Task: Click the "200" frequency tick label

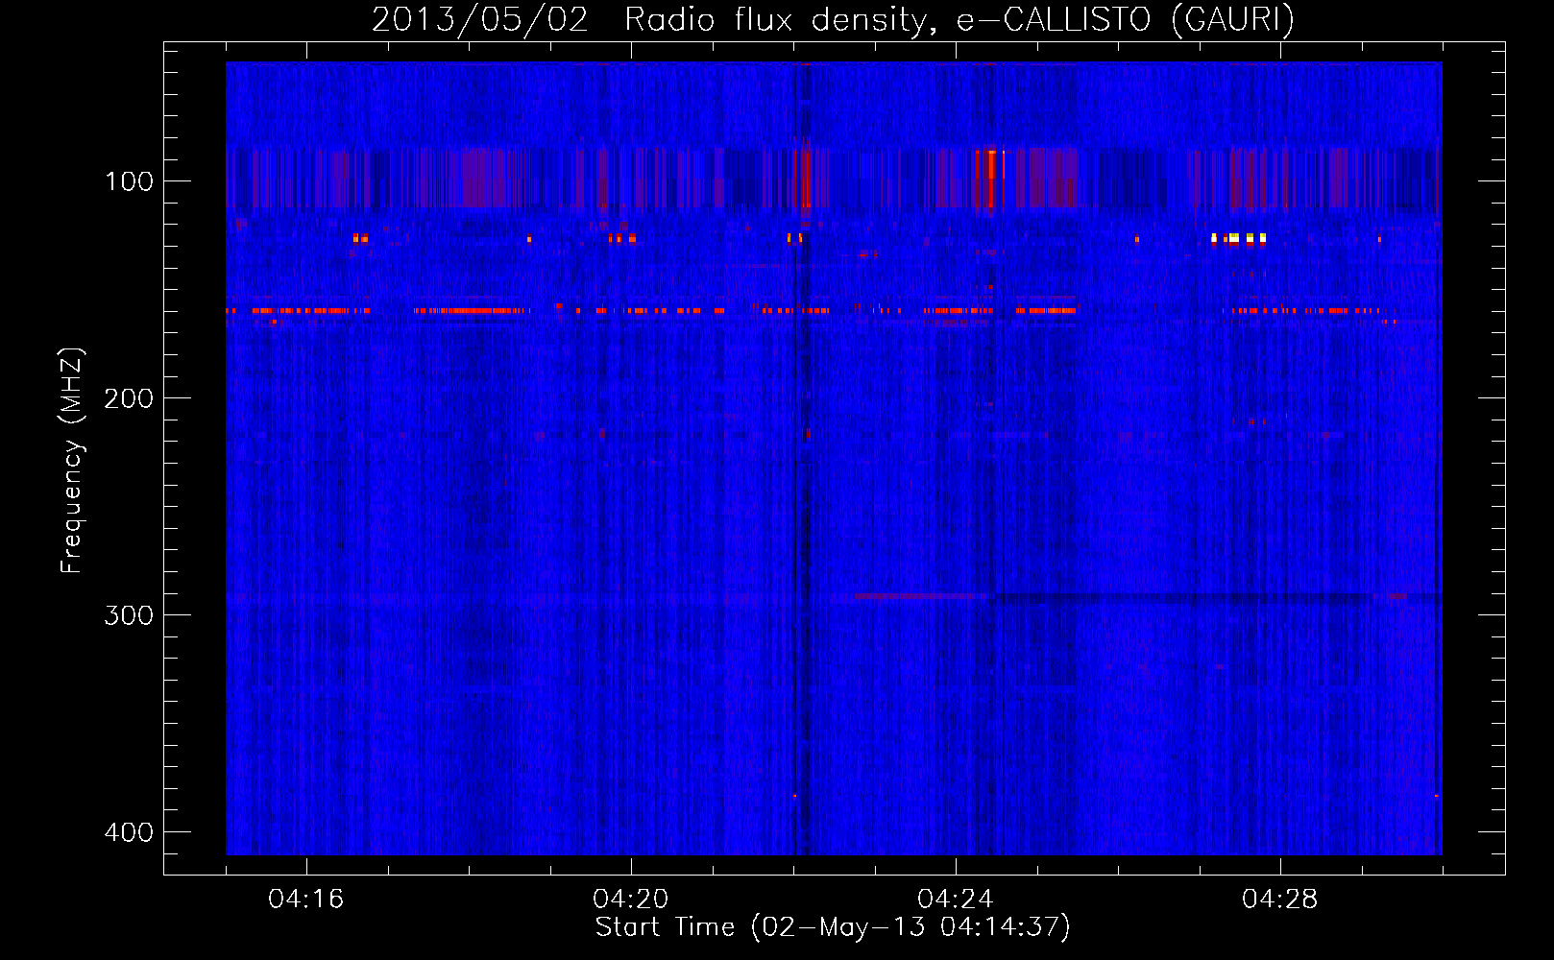Action: [x=129, y=398]
